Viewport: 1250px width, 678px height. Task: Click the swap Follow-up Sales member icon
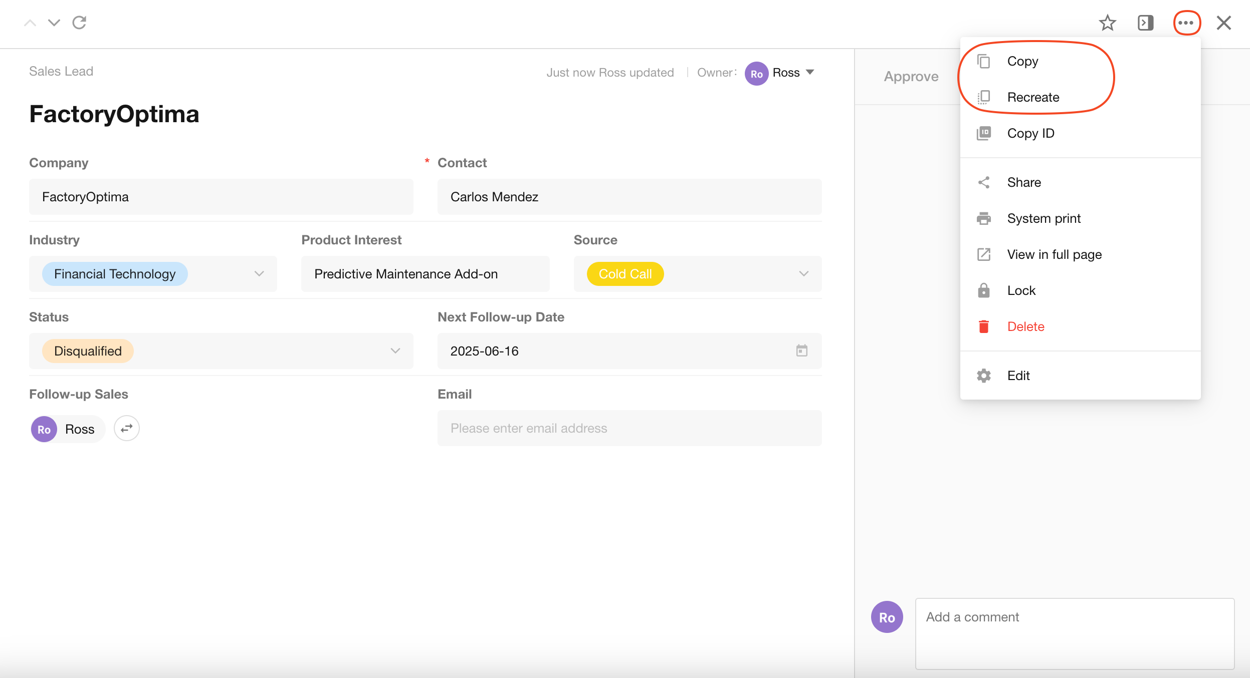coord(126,429)
